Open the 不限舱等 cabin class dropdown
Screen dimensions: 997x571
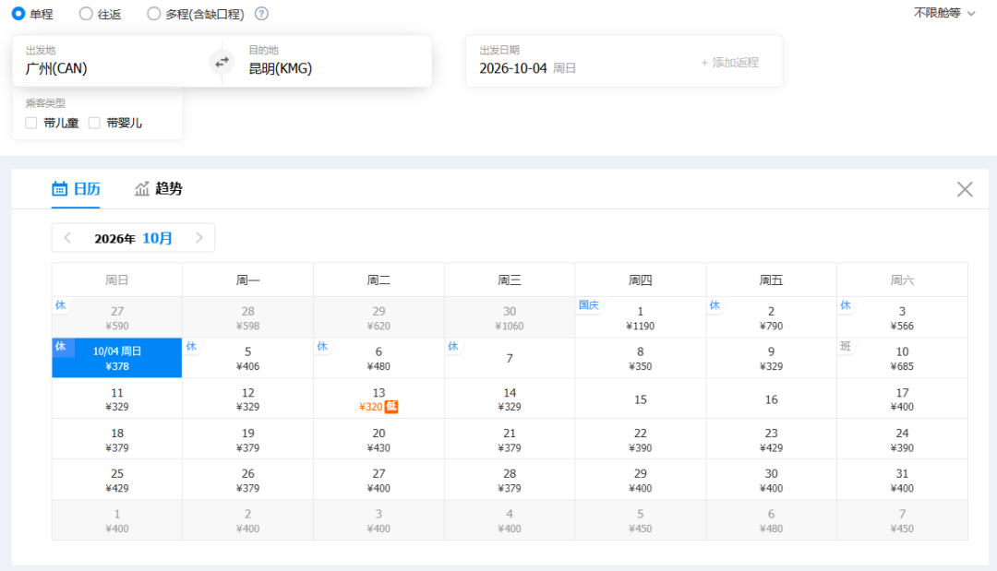click(x=944, y=13)
